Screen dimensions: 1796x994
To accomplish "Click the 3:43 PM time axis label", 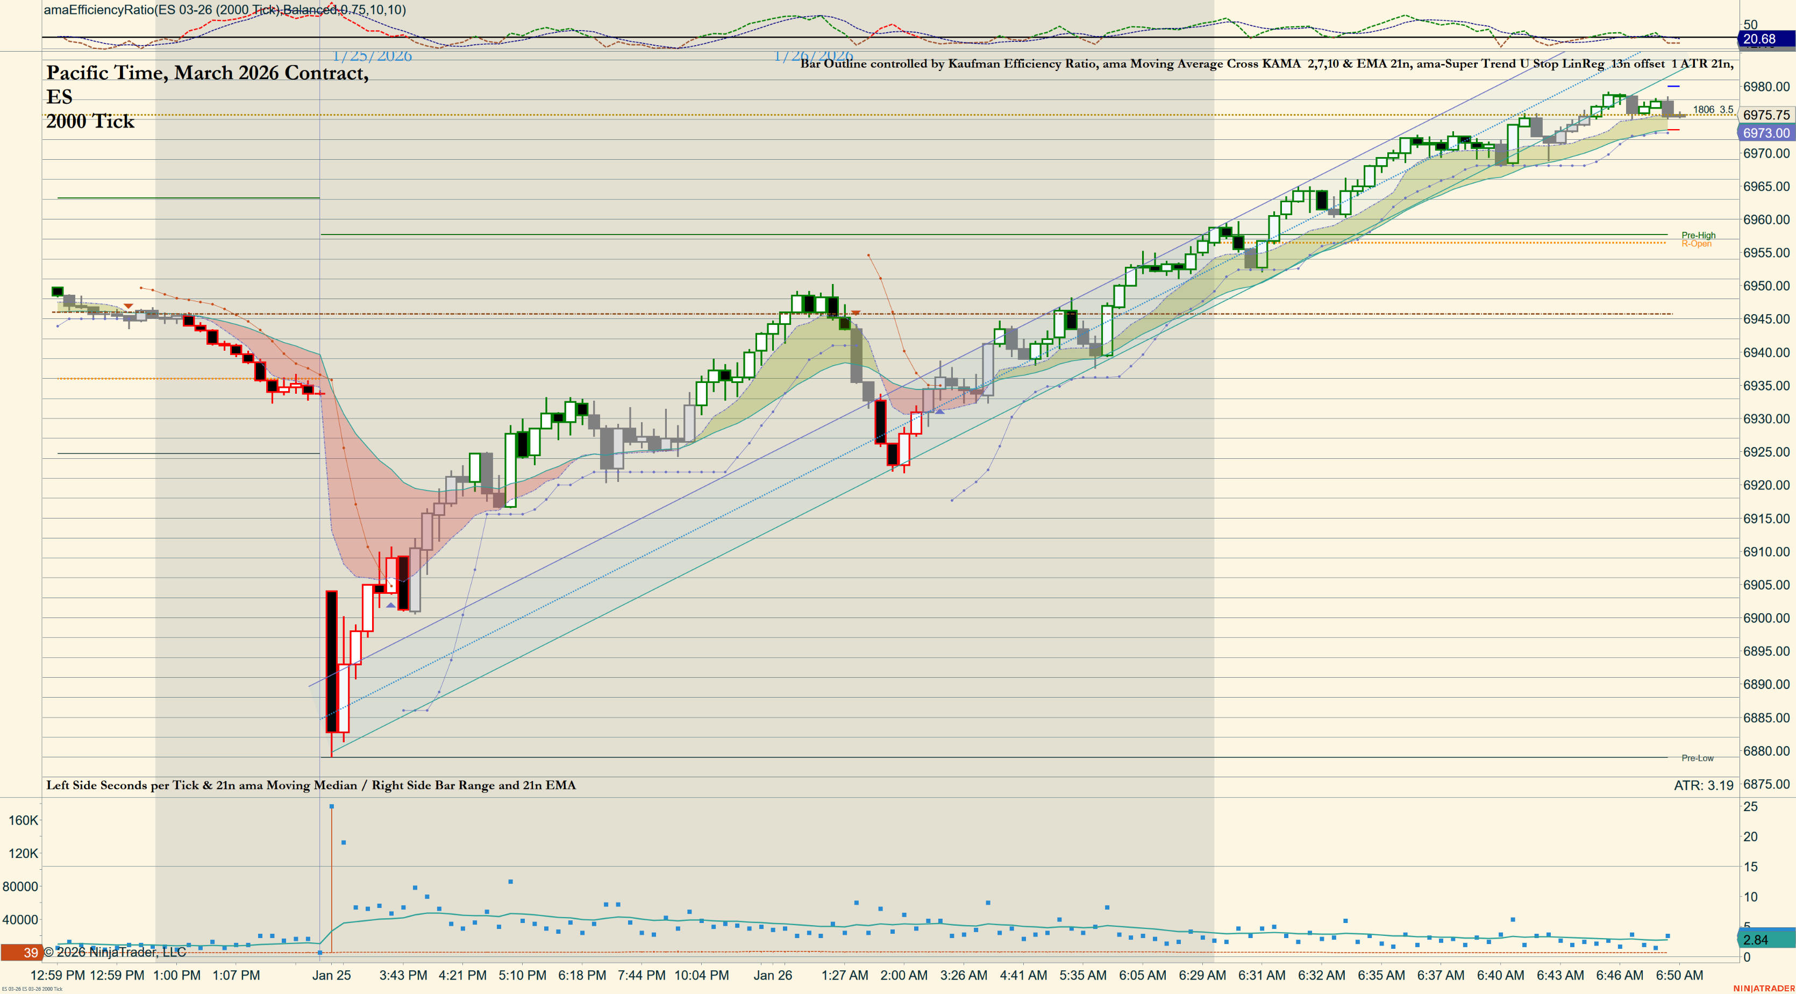I will pos(403,975).
